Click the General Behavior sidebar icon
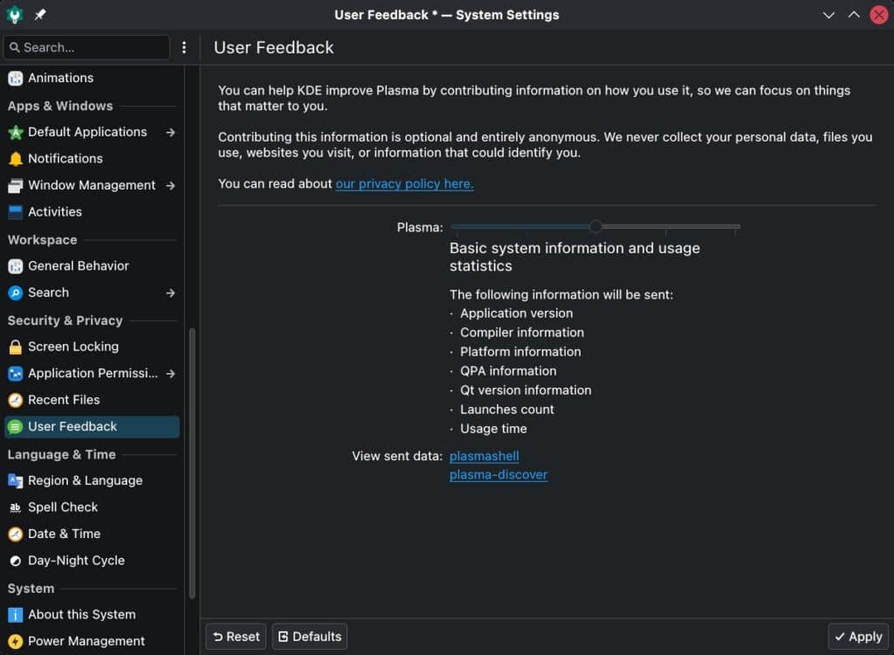This screenshot has width=894, height=655. click(x=16, y=265)
